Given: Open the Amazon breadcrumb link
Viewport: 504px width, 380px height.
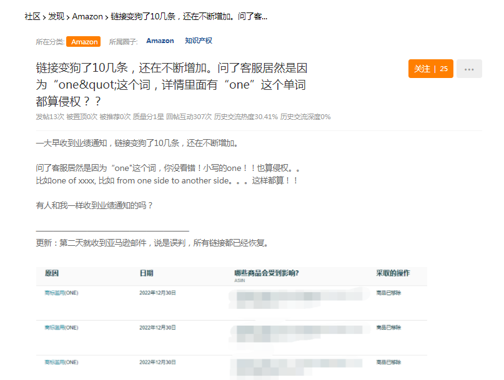Looking at the screenshot, I should pyautogui.click(x=86, y=17).
